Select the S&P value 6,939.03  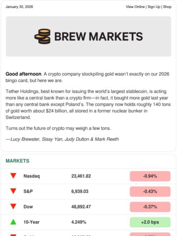click(x=80, y=191)
